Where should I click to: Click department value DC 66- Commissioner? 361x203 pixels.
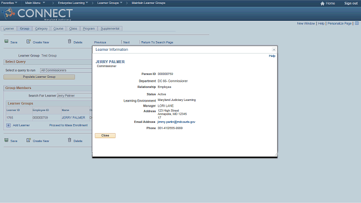coord(173,81)
